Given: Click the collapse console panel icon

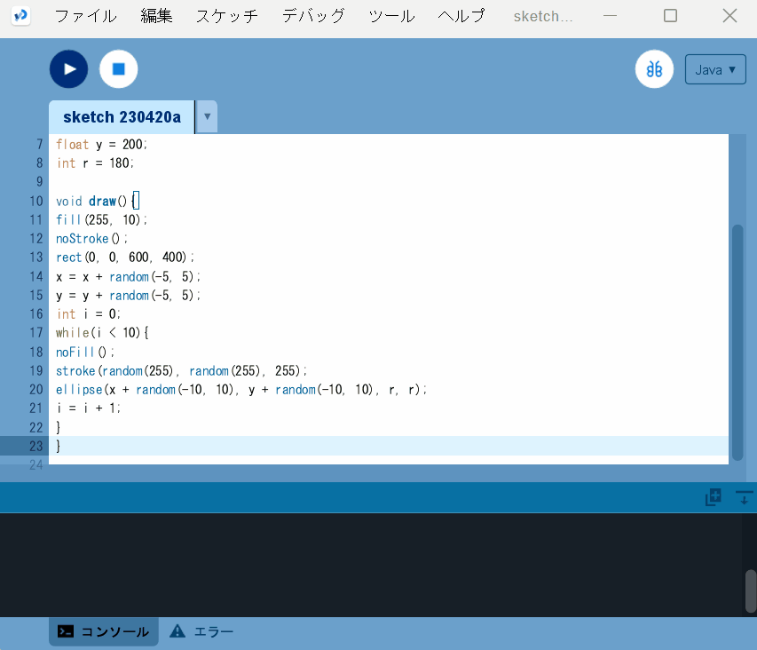Looking at the screenshot, I should (743, 498).
